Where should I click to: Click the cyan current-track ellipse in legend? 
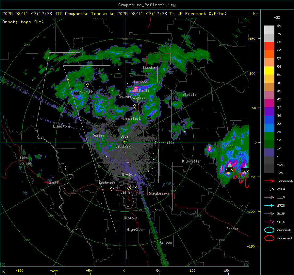[x=269, y=230]
